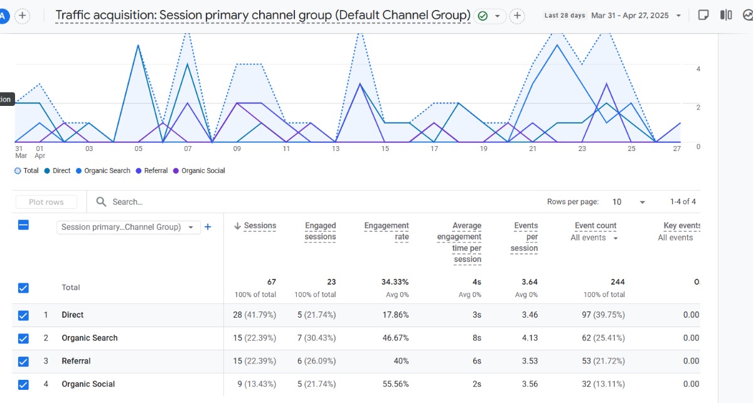This screenshot has height=403, width=753.
Task: Uncheck the Total row checkbox
Action: click(x=23, y=288)
